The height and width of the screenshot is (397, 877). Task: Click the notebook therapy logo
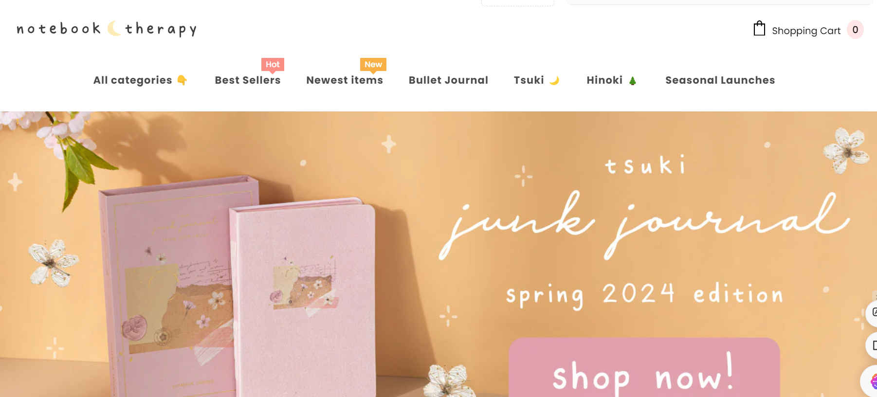[x=107, y=29]
